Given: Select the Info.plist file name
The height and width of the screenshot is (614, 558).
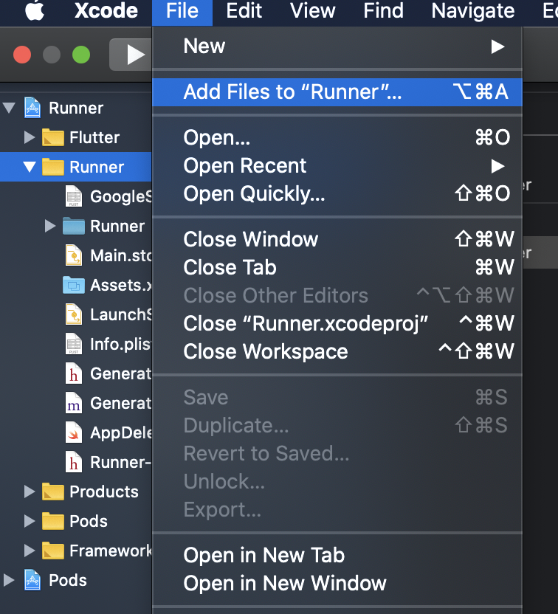Looking at the screenshot, I should coord(120,344).
